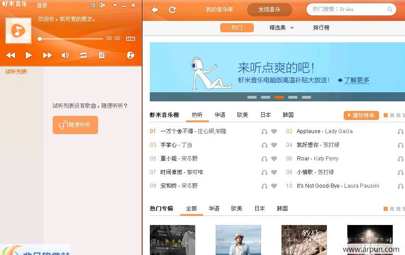Favorite 一万个舍不得 with heart icon
Viewport: 405px width, 255px height.
click(274, 132)
